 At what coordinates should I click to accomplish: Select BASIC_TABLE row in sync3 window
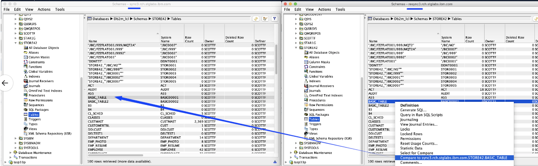[x=181, y=97]
